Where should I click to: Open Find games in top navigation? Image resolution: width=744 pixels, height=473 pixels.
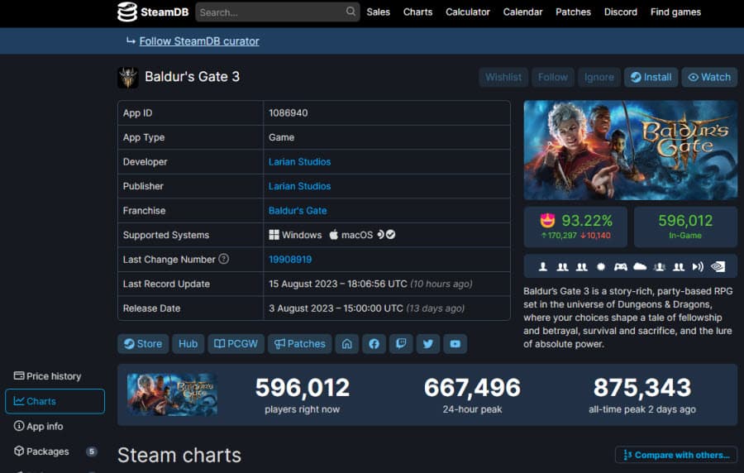[x=675, y=12]
